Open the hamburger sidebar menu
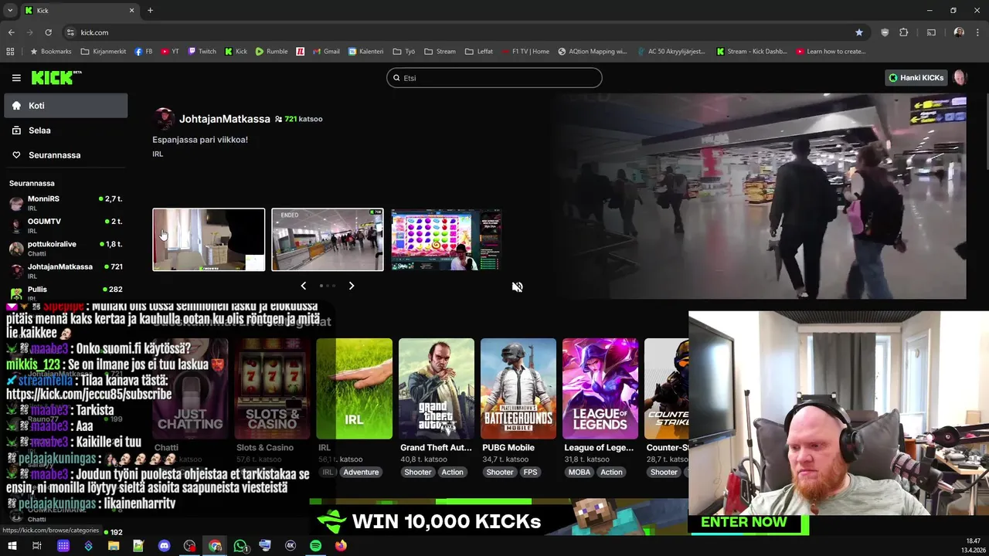989x556 pixels. point(16,77)
